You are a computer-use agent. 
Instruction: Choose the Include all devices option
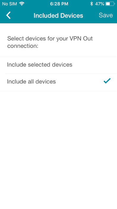[58, 82]
